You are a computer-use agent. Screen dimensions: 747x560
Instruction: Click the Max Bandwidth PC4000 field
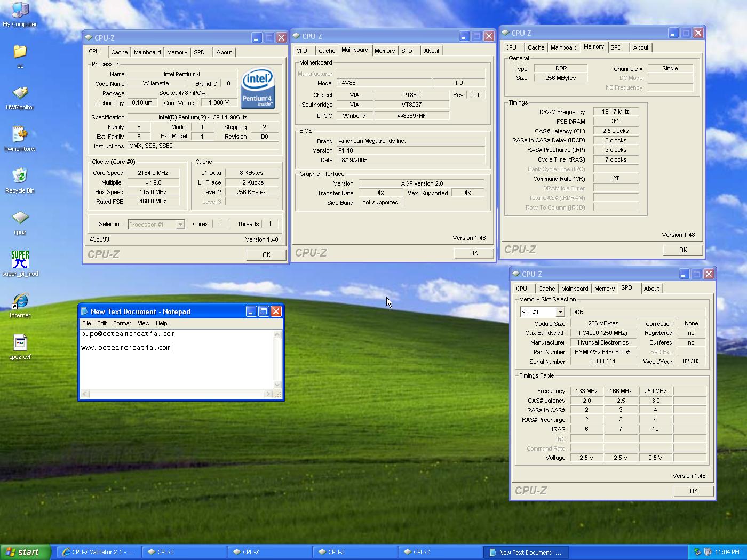603,333
